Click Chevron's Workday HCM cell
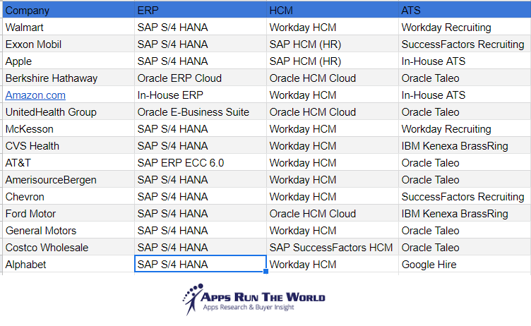The width and height of the screenshot is (531, 326). tap(333, 196)
